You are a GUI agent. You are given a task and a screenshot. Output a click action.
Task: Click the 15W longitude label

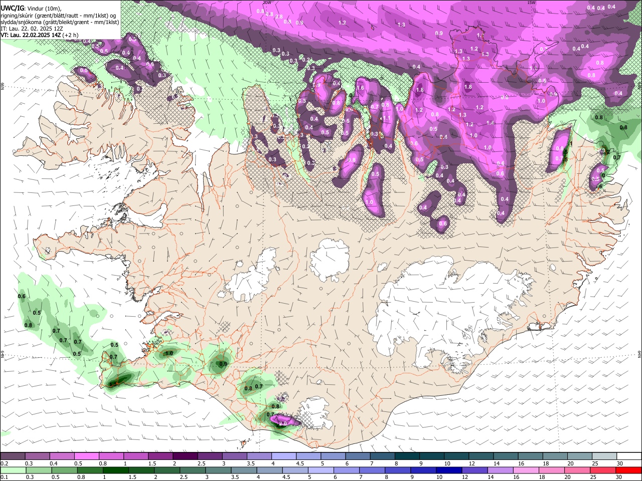532,3
